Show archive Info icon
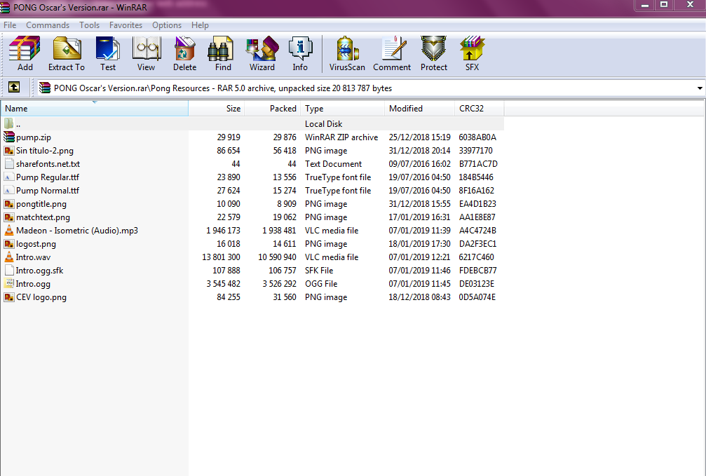 tap(300, 48)
